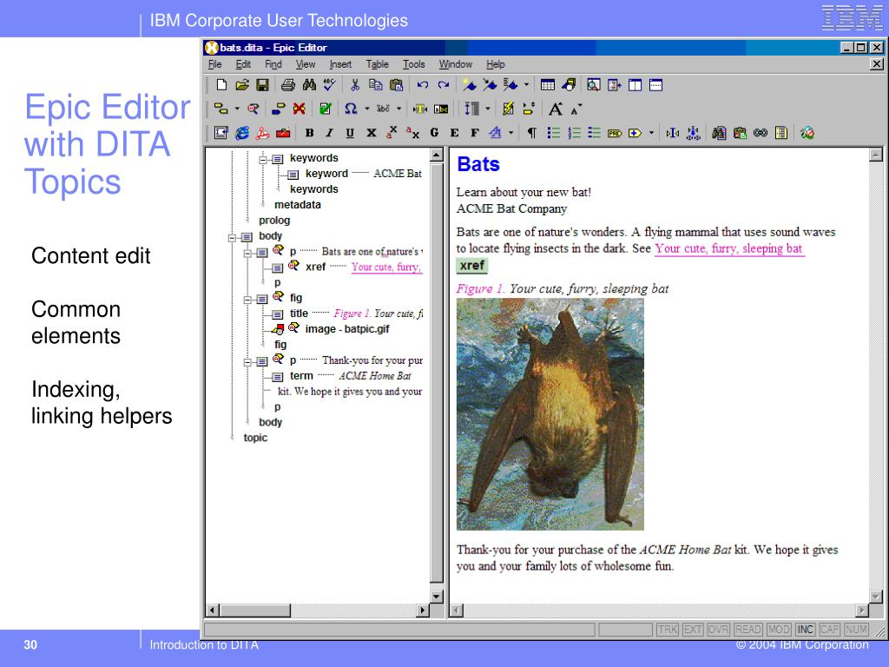The width and height of the screenshot is (889, 667).
Task: Collapse the keywords node in tree
Action: pyautogui.click(x=263, y=160)
